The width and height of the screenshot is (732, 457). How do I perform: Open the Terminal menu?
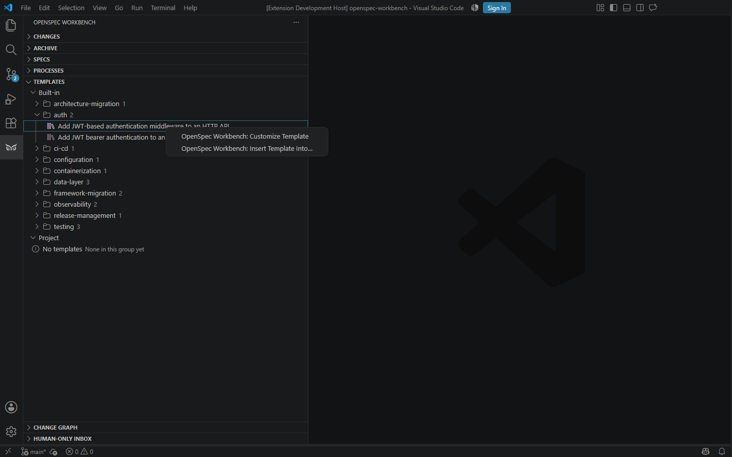(x=163, y=8)
